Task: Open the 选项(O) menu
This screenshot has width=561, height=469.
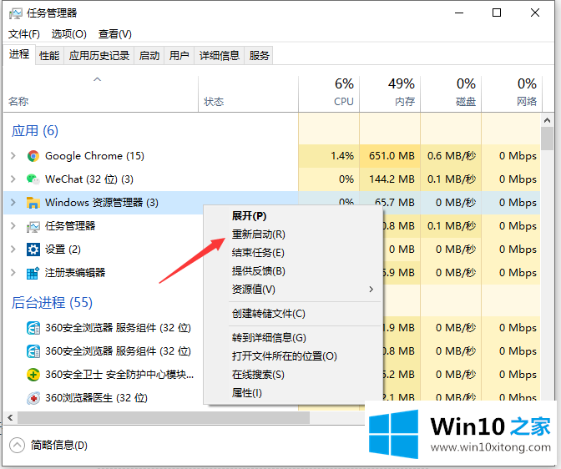Action: point(69,34)
